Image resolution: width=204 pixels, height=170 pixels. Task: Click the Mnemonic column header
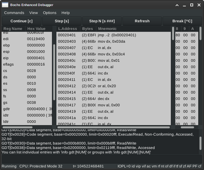pyautogui.click(x=133, y=29)
